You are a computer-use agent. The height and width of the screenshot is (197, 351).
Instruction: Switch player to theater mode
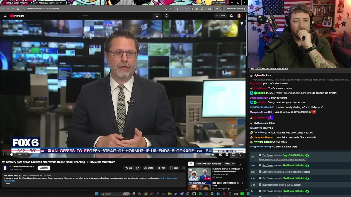pyautogui.click(x=233, y=155)
